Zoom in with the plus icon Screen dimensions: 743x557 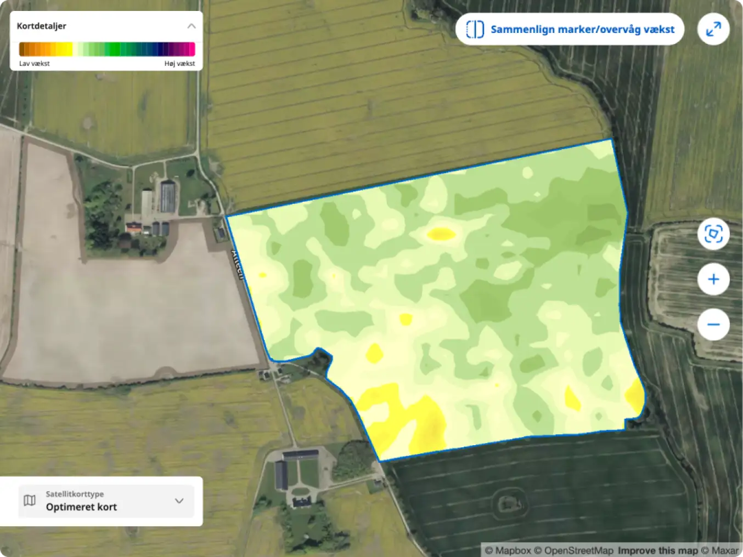(x=713, y=279)
